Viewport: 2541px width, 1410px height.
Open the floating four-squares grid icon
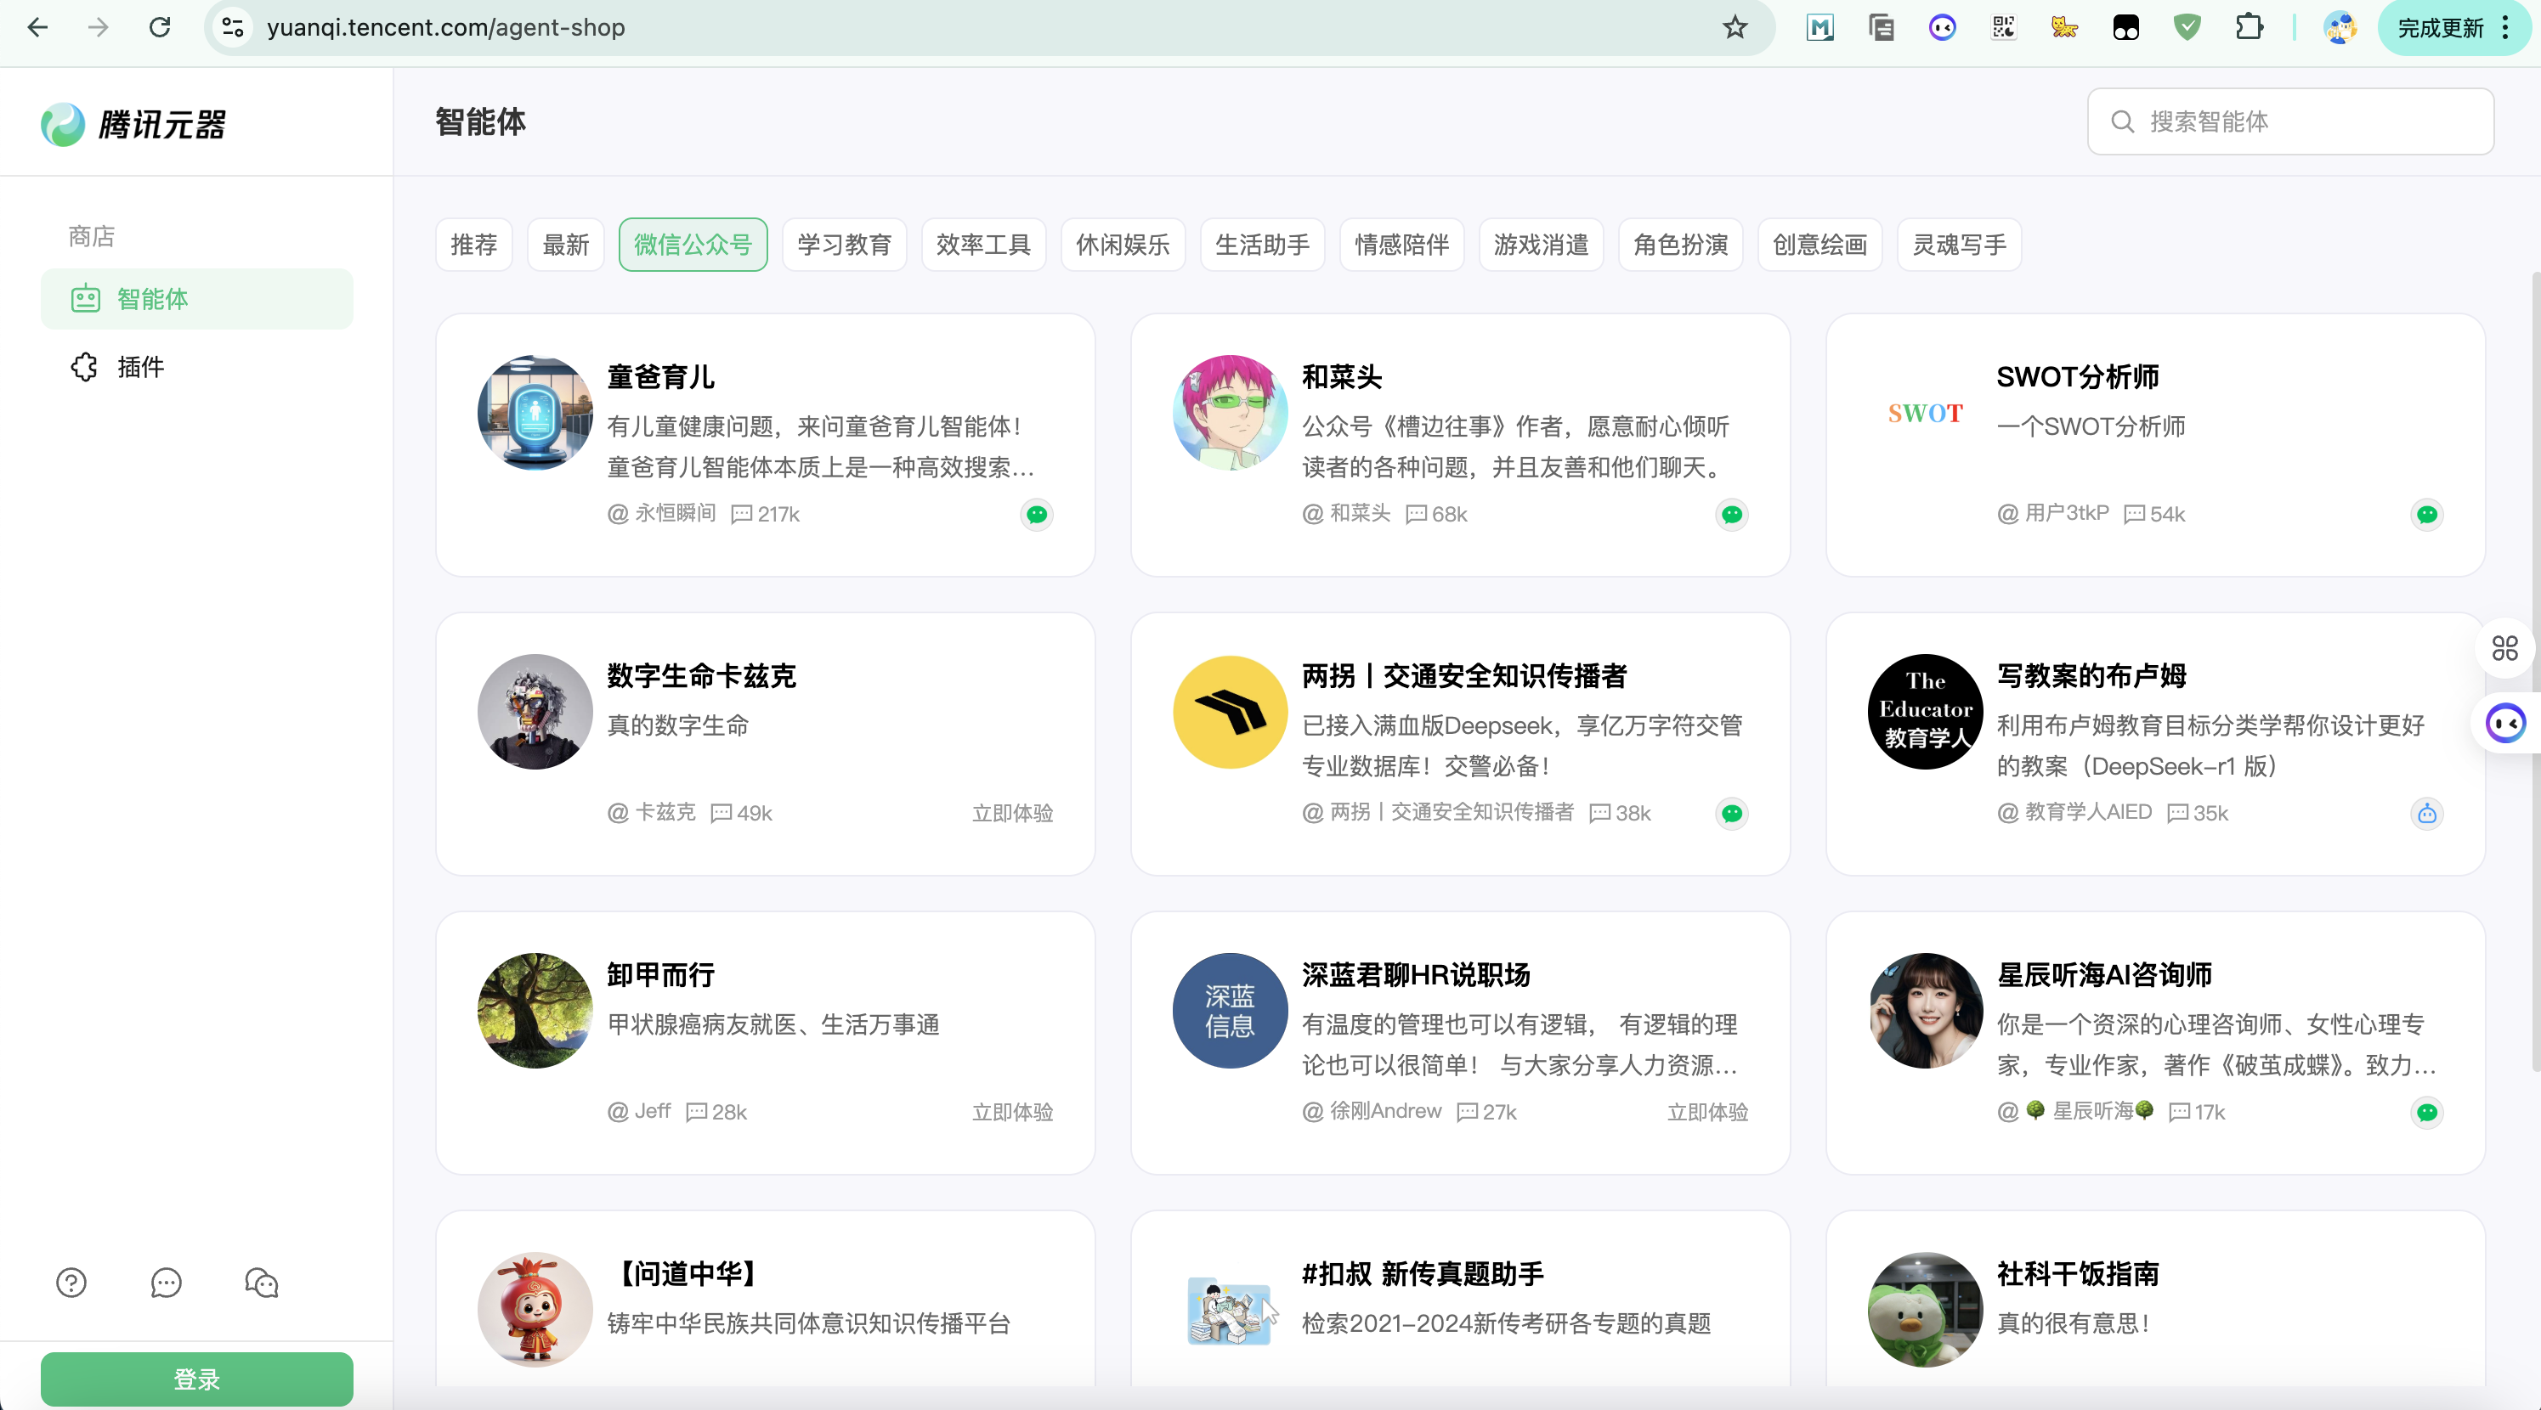click(x=2504, y=648)
